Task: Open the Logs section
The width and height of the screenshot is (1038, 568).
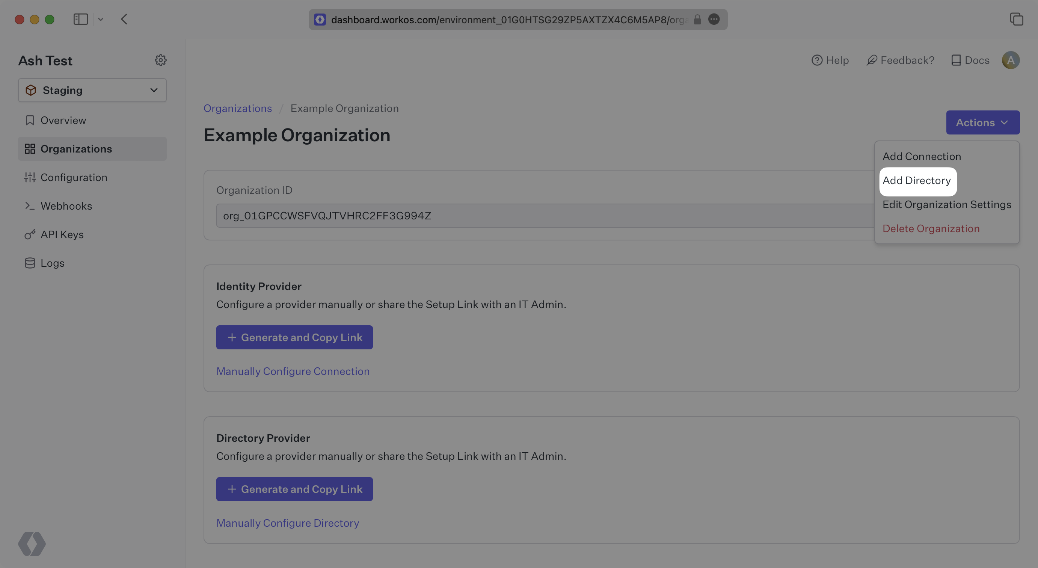Action: pos(52,263)
